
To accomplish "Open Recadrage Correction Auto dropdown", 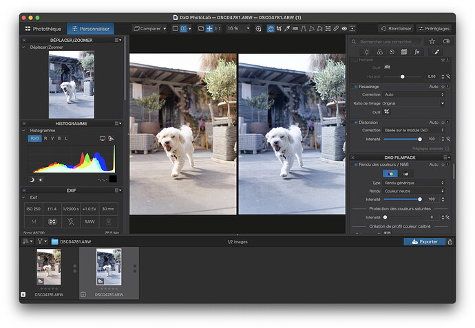I will (414, 95).
